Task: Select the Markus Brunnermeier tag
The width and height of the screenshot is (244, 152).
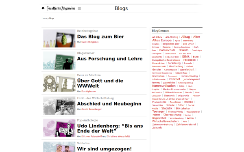Action: (174, 89)
